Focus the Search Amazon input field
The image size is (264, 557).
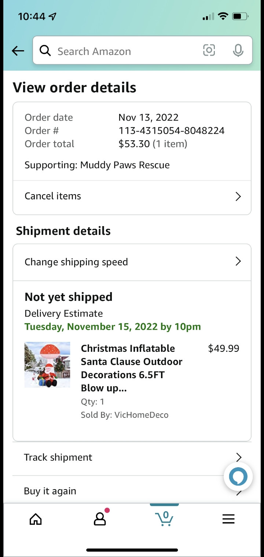125,51
